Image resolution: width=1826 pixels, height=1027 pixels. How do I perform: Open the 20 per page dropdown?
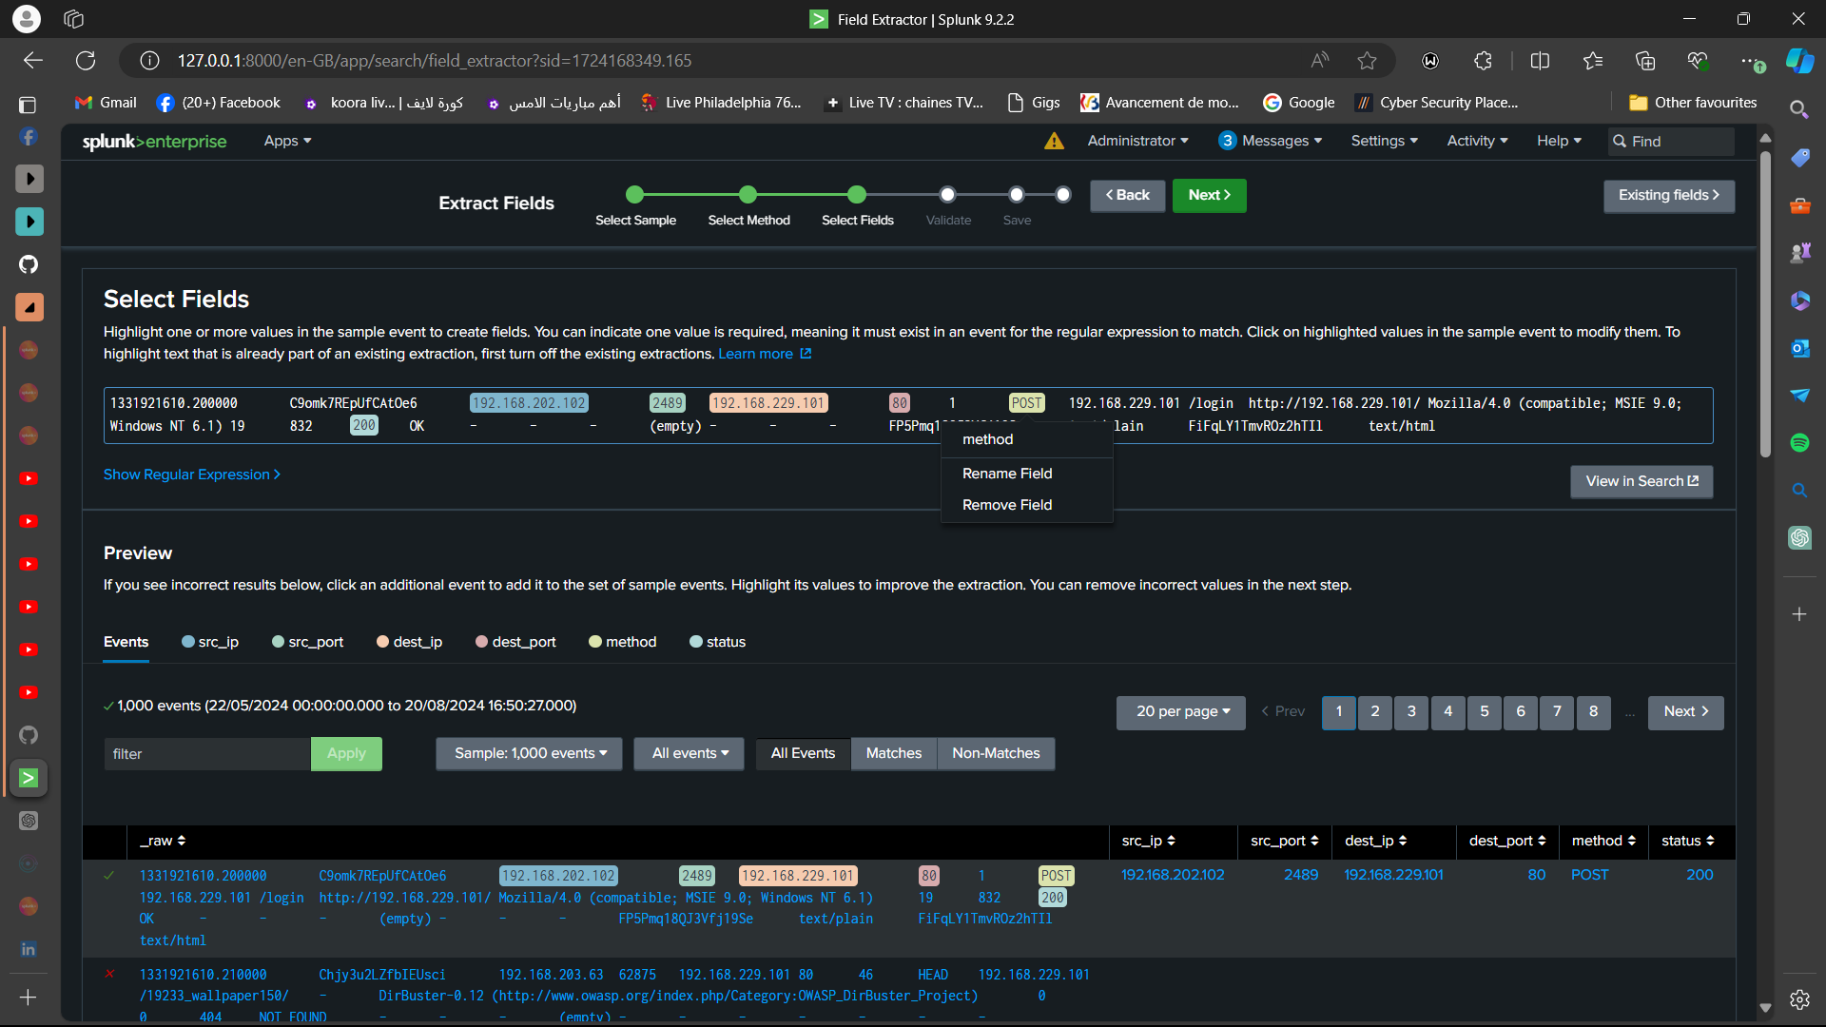[1181, 711]
